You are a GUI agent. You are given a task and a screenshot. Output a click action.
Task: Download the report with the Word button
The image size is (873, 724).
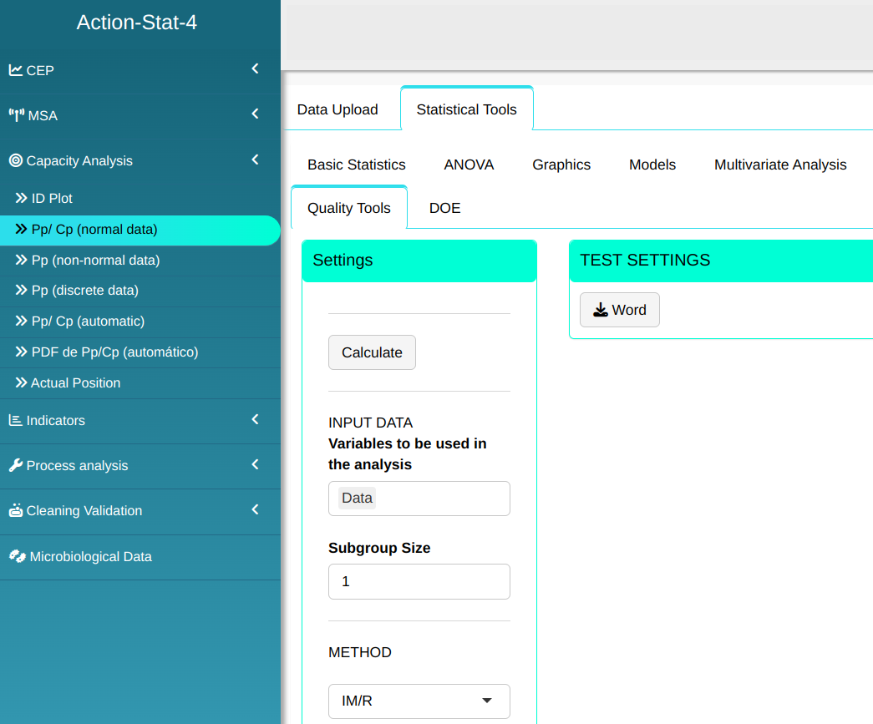pyautogui.click(x=619, y=310)
